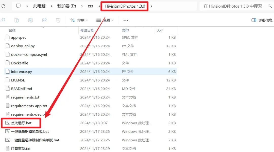The height and width of the screenshot is (152, 274).
Task: Click the zzz breadcrumb folder
Action: (x=91, y=6)
